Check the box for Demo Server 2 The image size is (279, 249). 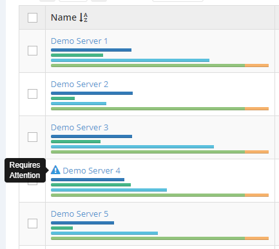32,94
